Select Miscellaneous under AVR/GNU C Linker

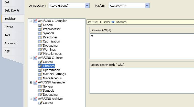click(x=52, y=78)
